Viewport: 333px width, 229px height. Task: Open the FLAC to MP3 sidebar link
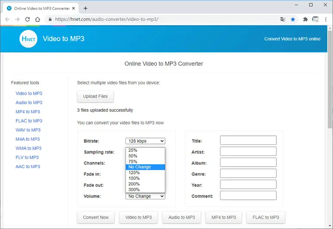29,121
